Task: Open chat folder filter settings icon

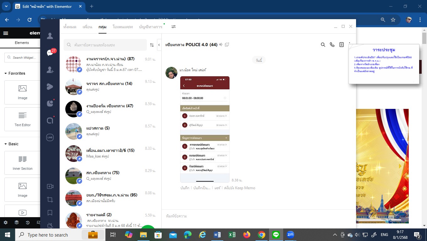Action: (x=173, y=27)
